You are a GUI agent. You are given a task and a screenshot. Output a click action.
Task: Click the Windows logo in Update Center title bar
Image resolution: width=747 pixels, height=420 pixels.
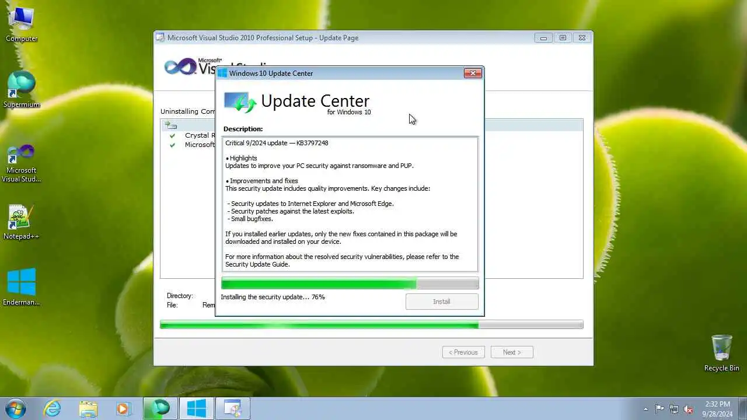[x=222, y=73]
